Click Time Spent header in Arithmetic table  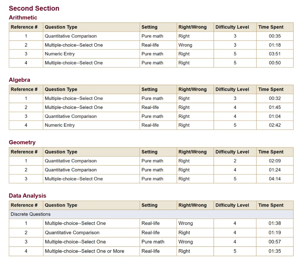pos(271,27)
